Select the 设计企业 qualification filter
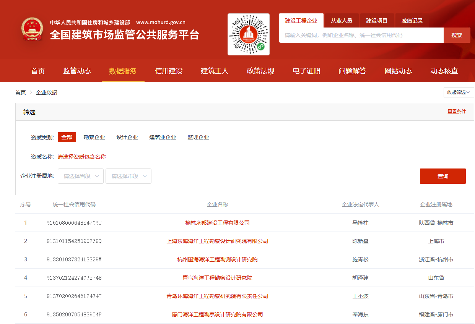475x324 pixels. point(127,137)
